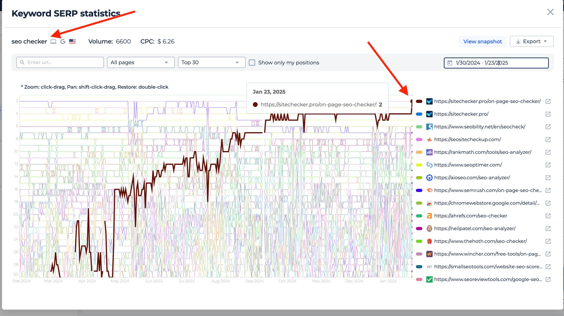
Task: Toggle seoptimer.com yellow series pill
Action: pyautogui.click(x=419, y=165)
